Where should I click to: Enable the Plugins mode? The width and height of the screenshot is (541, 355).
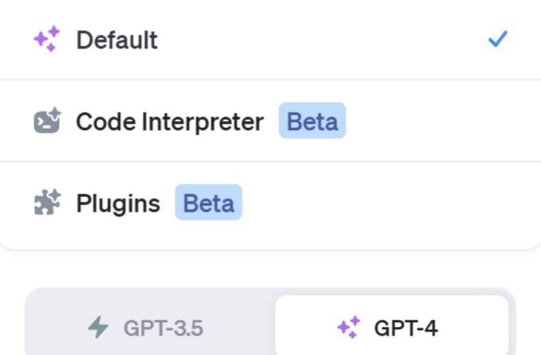coord(270,202)
